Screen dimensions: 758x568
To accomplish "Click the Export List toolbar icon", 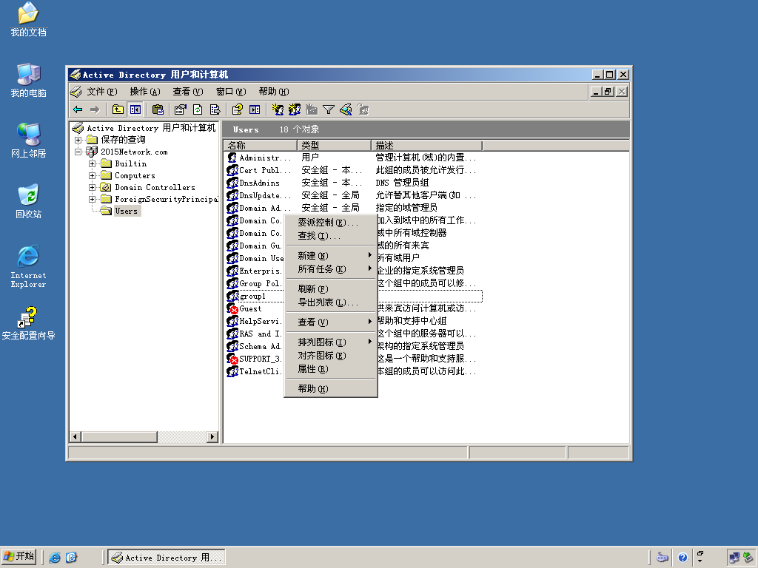I will point(215,109).
